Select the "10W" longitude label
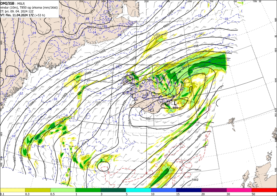Image resolution: width=277 pixels, height=196 pixels. pos(189,1)
